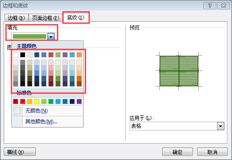Image resolution: width=232 pixels, height=160 pixels.
Task: Choose the darkest teal shade under aqua
Action: point(72,84)
